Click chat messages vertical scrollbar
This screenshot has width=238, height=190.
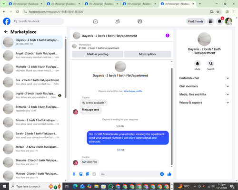point(171,116)
